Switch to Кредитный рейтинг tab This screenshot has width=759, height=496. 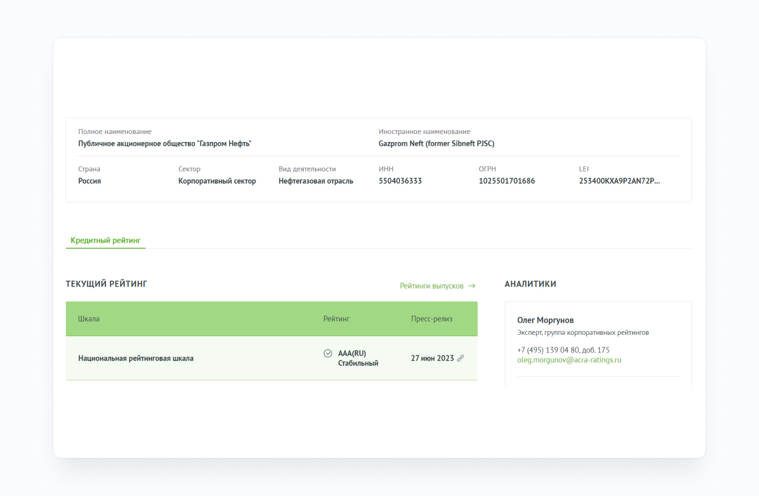pos(106,240)
